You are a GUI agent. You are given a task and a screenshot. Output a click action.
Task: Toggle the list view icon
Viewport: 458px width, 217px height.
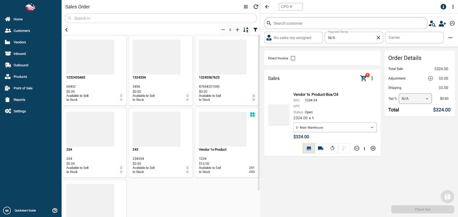pyautogui.click(x=246, y=7)
